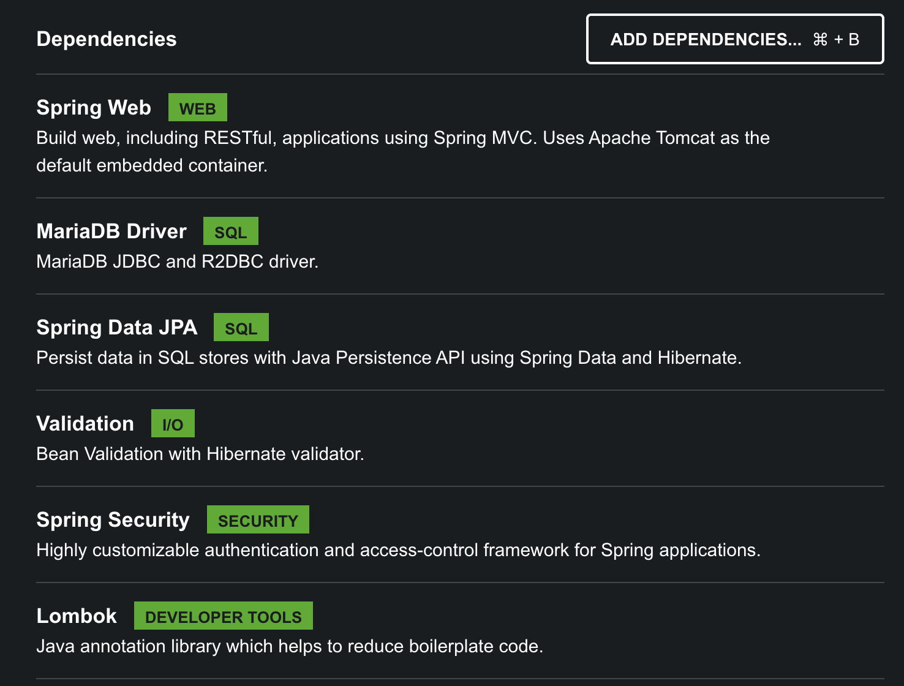Click the 'MariaDB JDBC and R2DBC driver.' text
The height and width of the screenshot is (686, 904).
click(178, 262)
